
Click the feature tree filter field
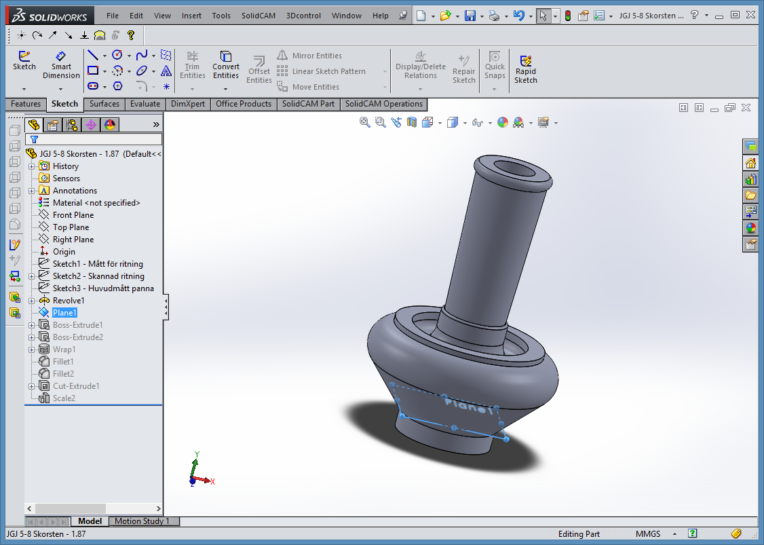(x=94, y=139)
